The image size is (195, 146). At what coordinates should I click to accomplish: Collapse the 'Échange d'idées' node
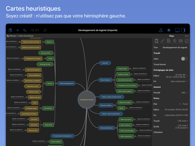click(130, 69)
